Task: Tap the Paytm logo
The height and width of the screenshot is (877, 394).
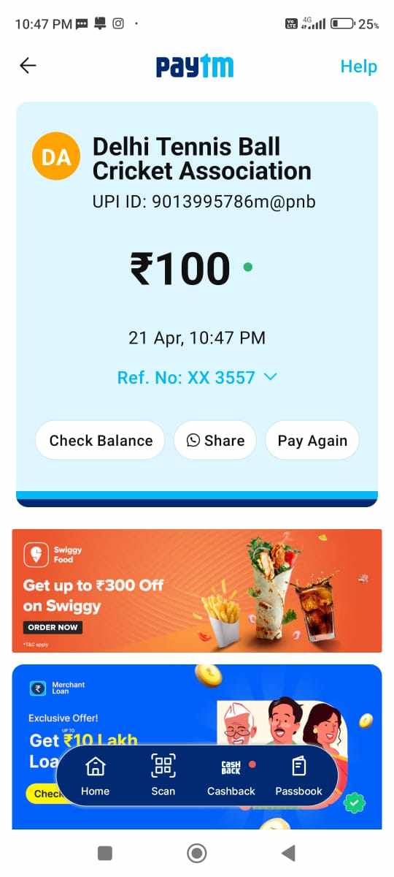Action: point(195,66)
